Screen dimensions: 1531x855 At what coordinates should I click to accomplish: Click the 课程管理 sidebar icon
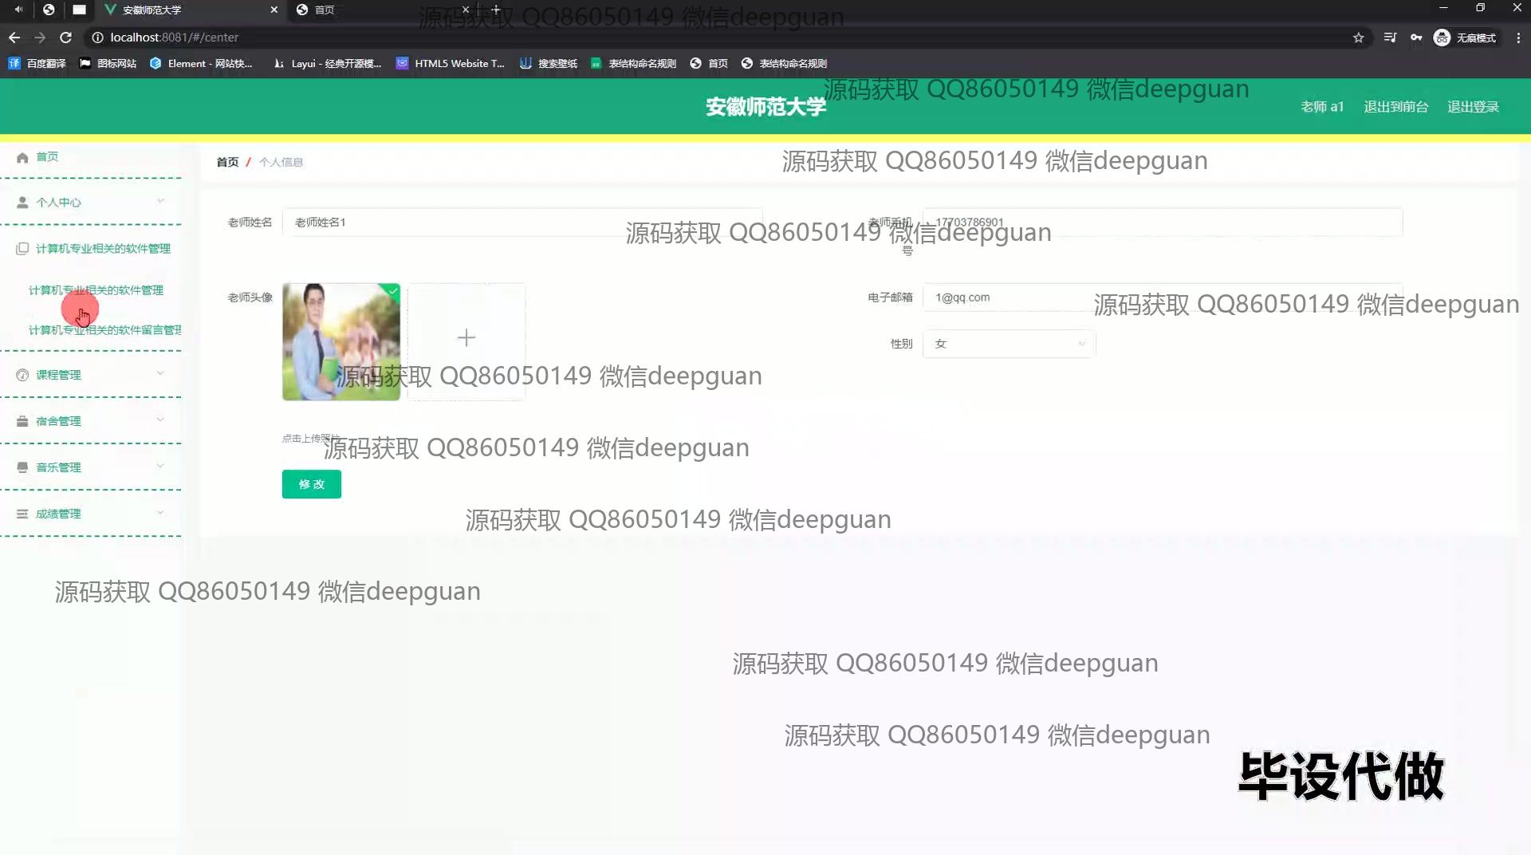[x=22, y=375]
